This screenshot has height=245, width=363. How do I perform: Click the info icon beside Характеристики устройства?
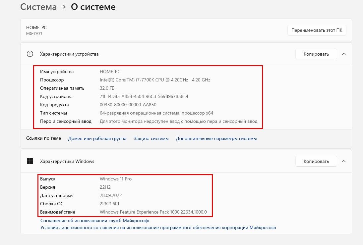30,54
